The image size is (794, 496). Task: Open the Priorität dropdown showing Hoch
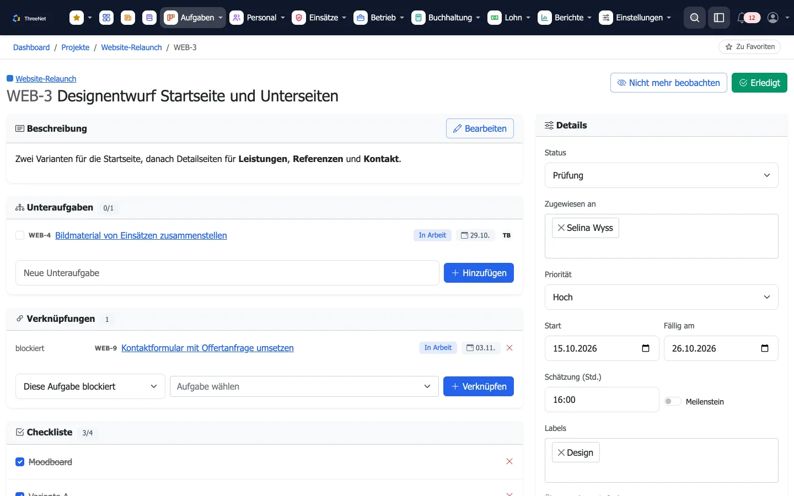pyautogui.click(x=662, y=297)
